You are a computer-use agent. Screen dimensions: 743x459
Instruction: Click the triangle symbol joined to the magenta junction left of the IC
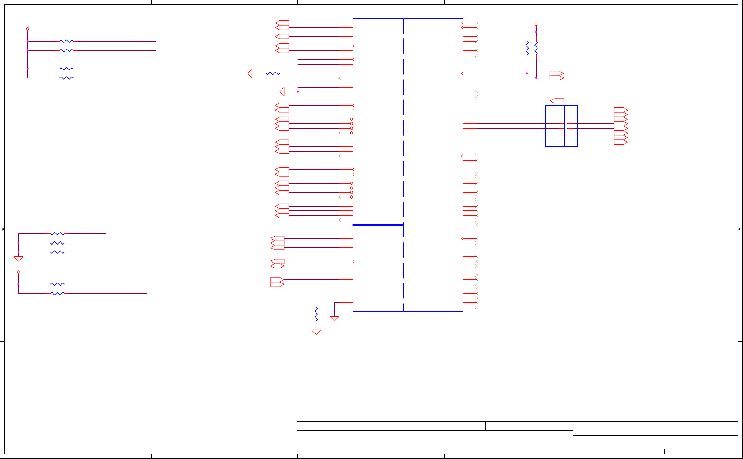[282, 92]
